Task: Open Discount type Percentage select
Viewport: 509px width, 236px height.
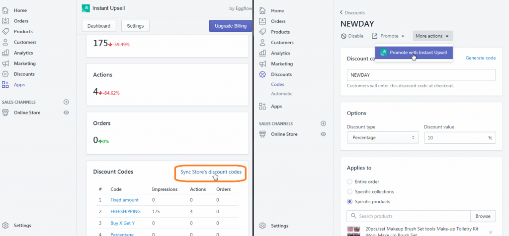Action: point(383,138)
